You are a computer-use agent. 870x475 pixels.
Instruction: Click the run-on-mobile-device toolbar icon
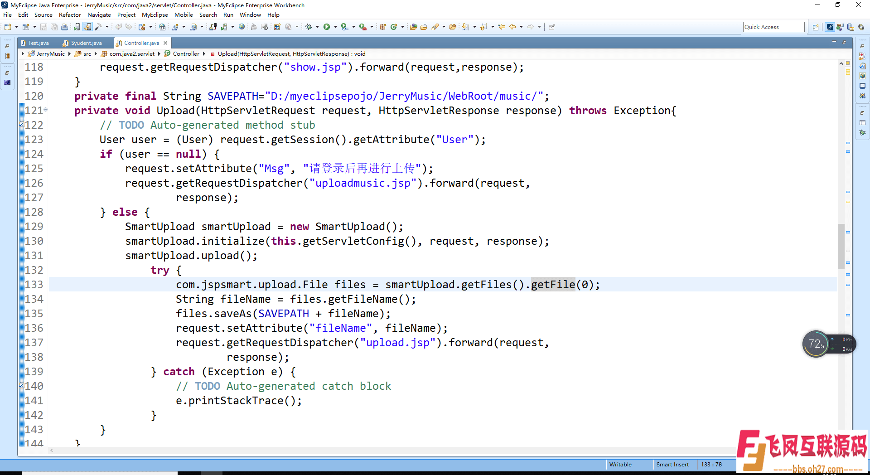[77, 27]
